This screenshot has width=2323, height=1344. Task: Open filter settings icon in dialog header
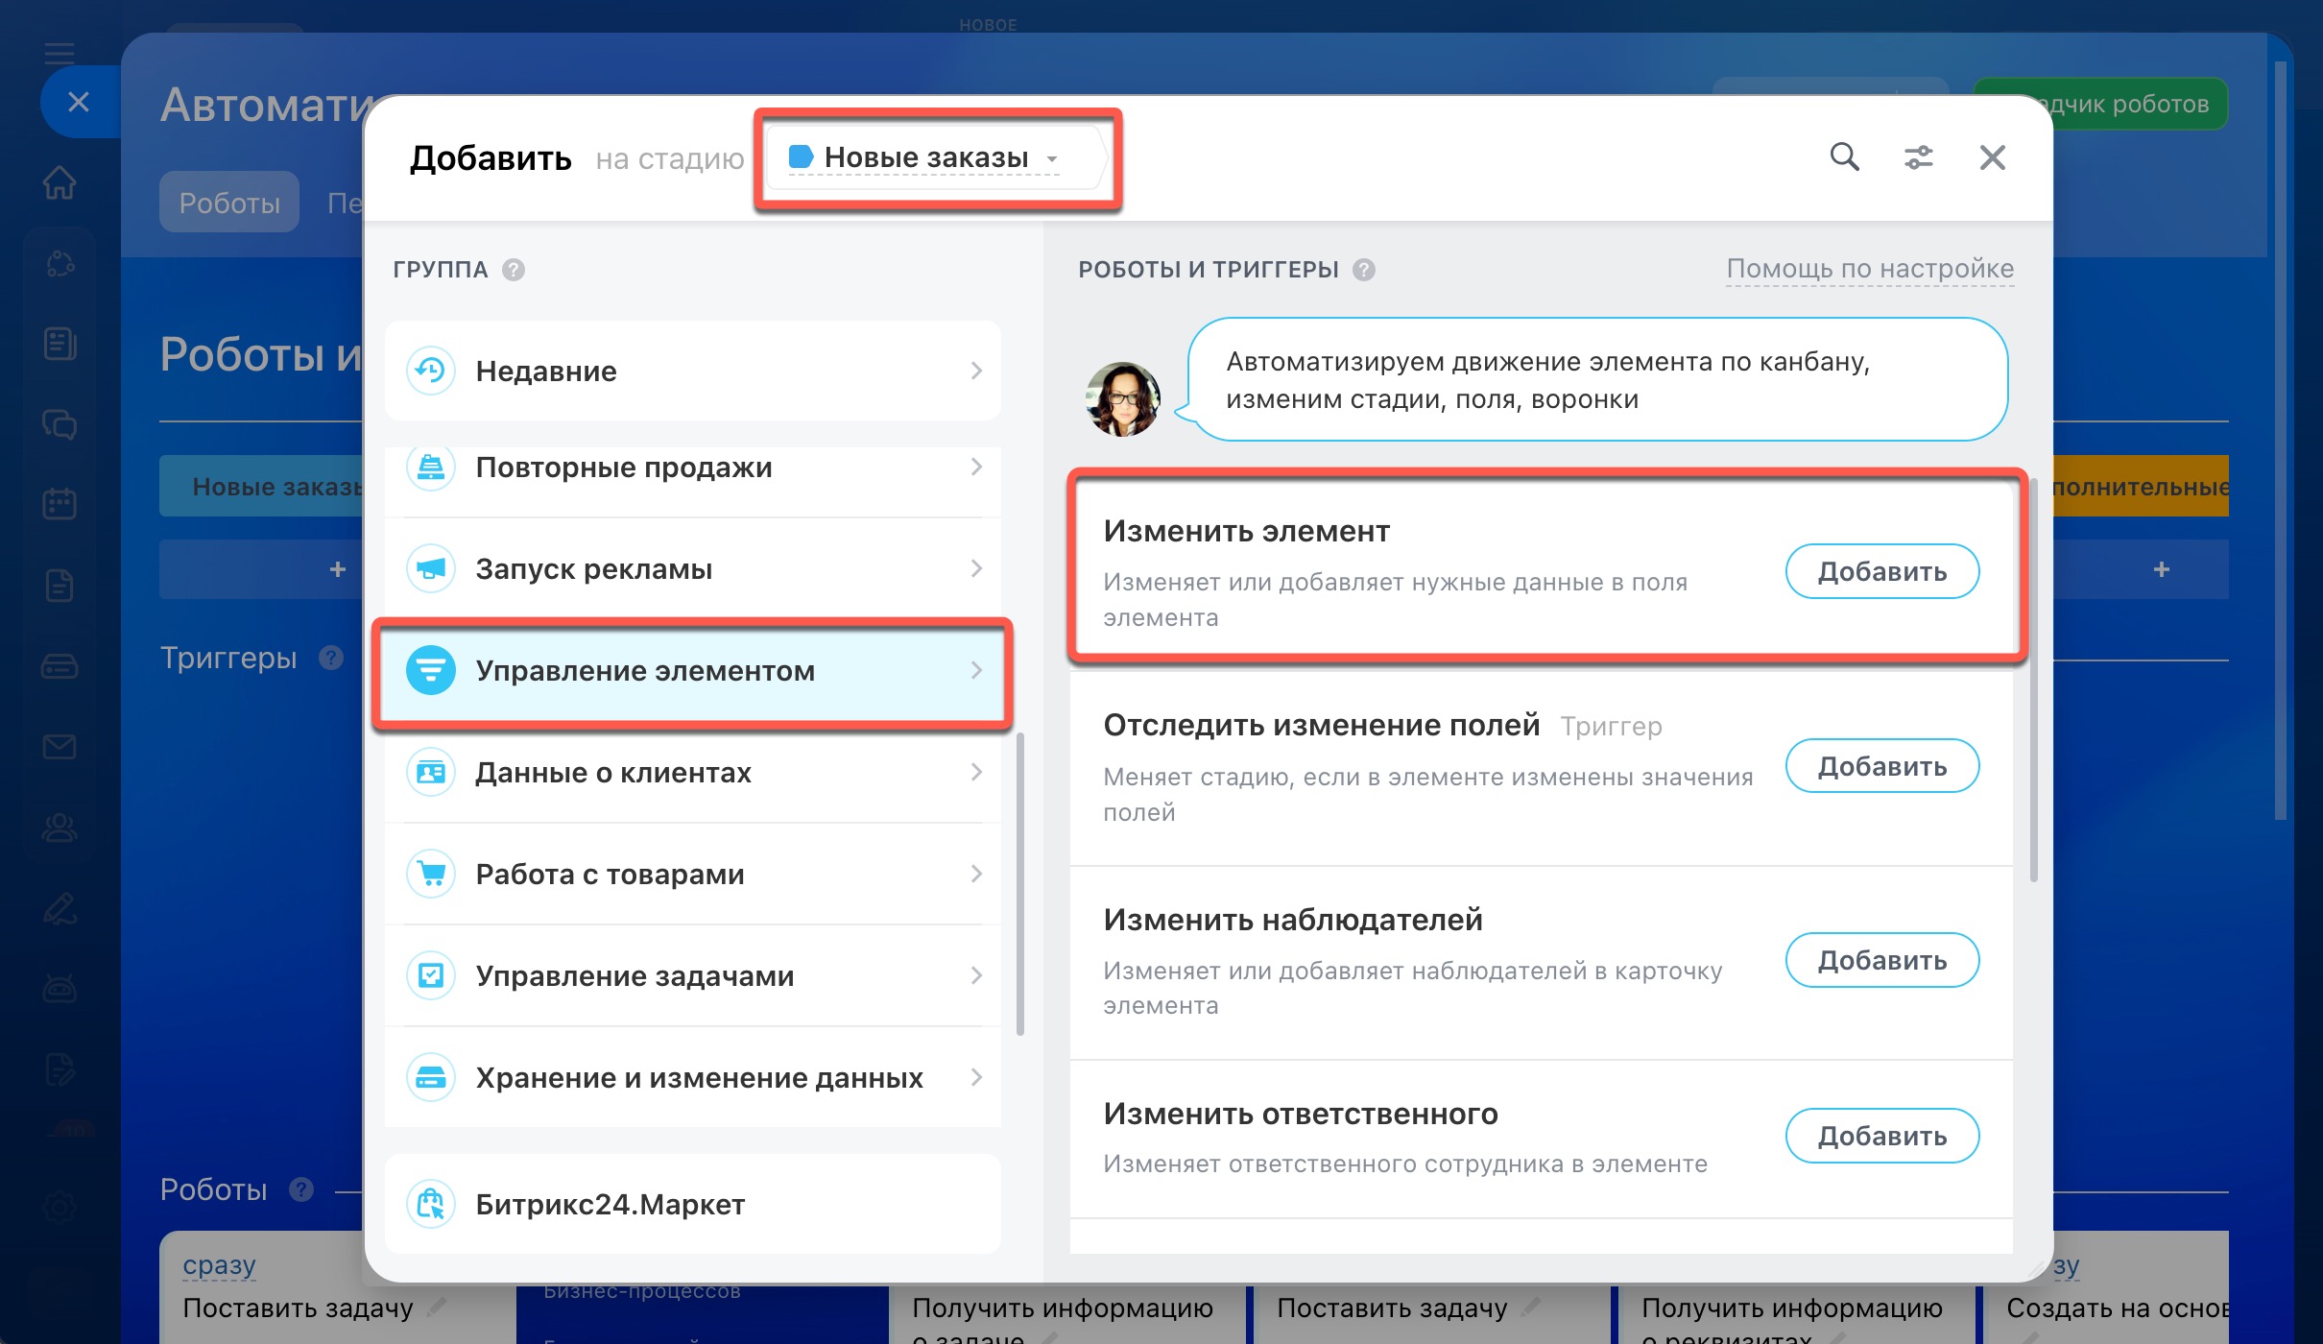(x=1919, y=156)
